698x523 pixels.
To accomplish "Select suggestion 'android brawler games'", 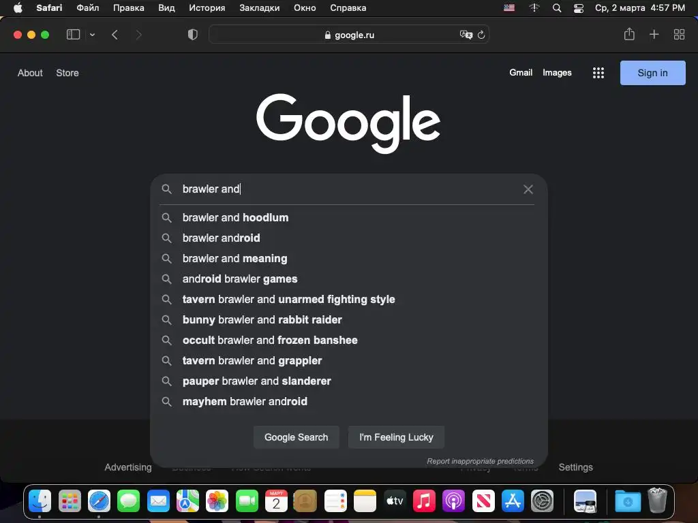I will (348, 279).
